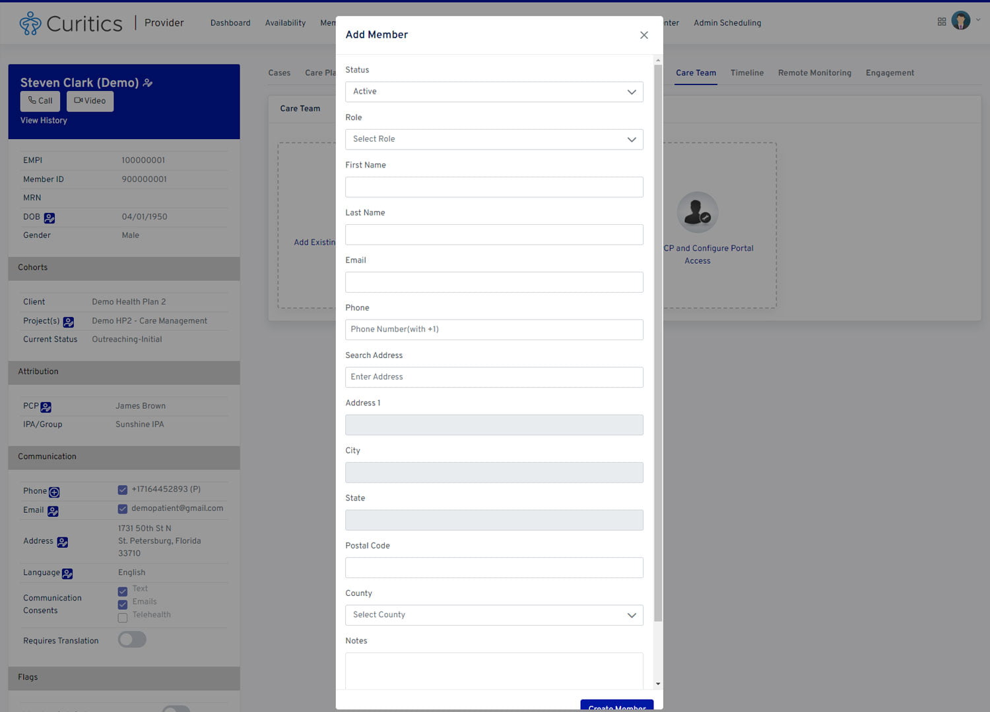Expand the user menu arrow near avatar
990x712 pixels.
978,20
